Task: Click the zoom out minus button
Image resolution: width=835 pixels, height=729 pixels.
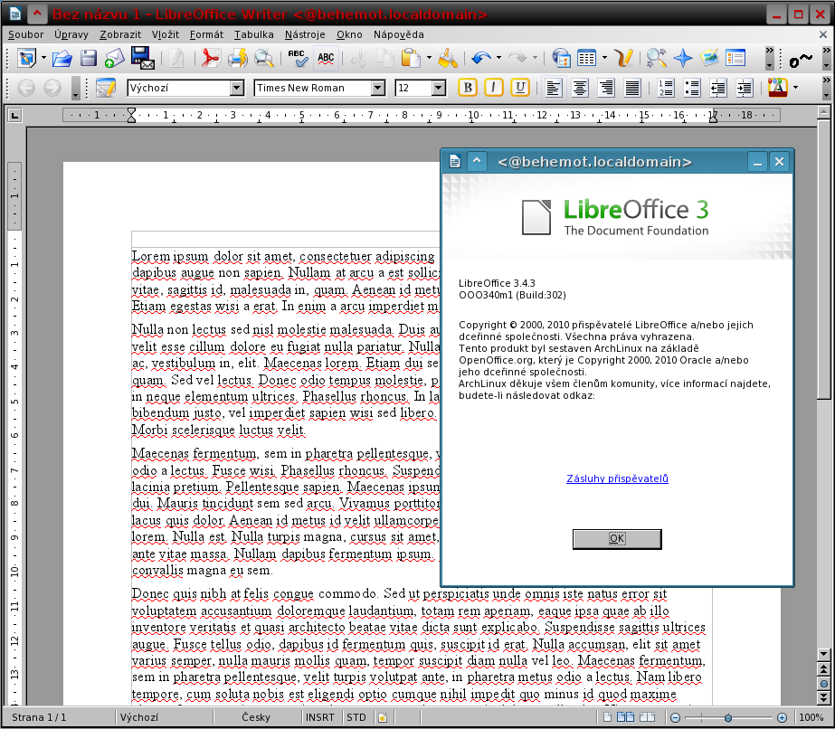Action: pos(675,717)
